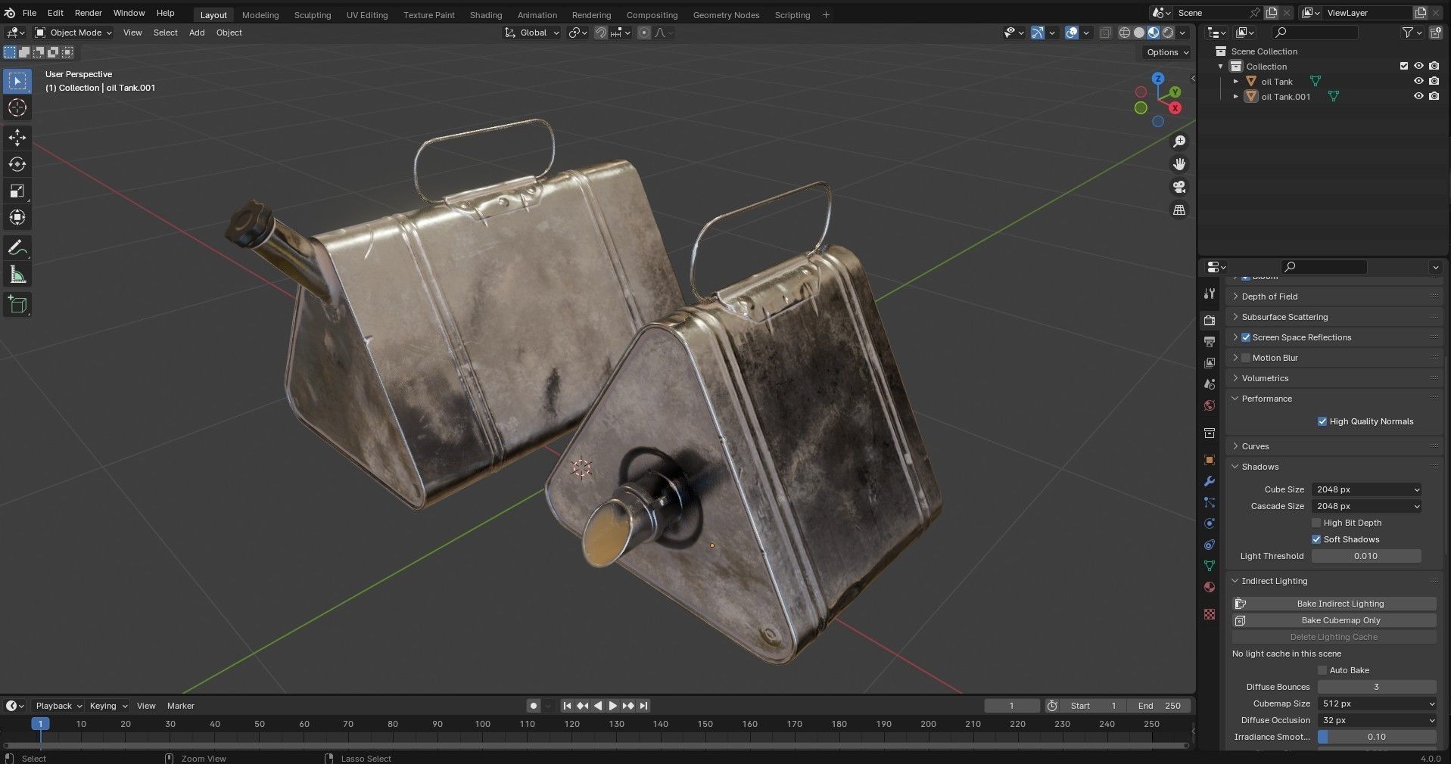The height and width of the screenshot is (764, 1451).
Task: Open the Texture properties tab
Action: click(1210, 614)
